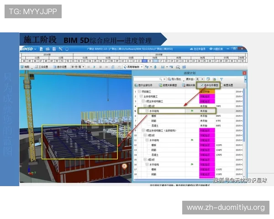Click the 导入导出 import export button
Image resolution: width=274 pixels, height=219 pixels.
click(174, 79)
